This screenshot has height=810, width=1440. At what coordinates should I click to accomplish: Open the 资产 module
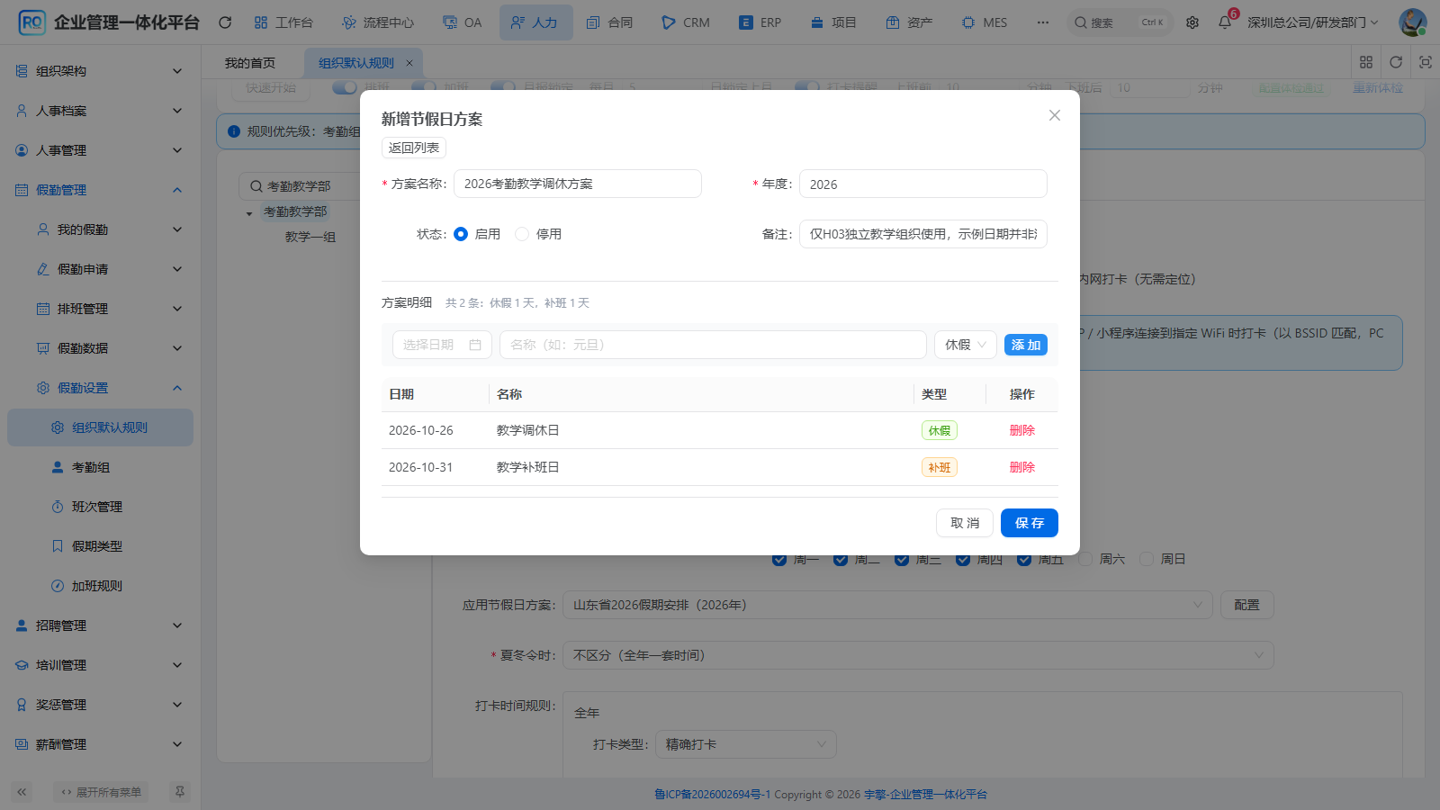tap(909, 22)
